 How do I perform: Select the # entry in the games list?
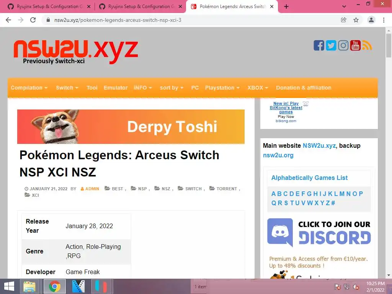click(333, 203)
